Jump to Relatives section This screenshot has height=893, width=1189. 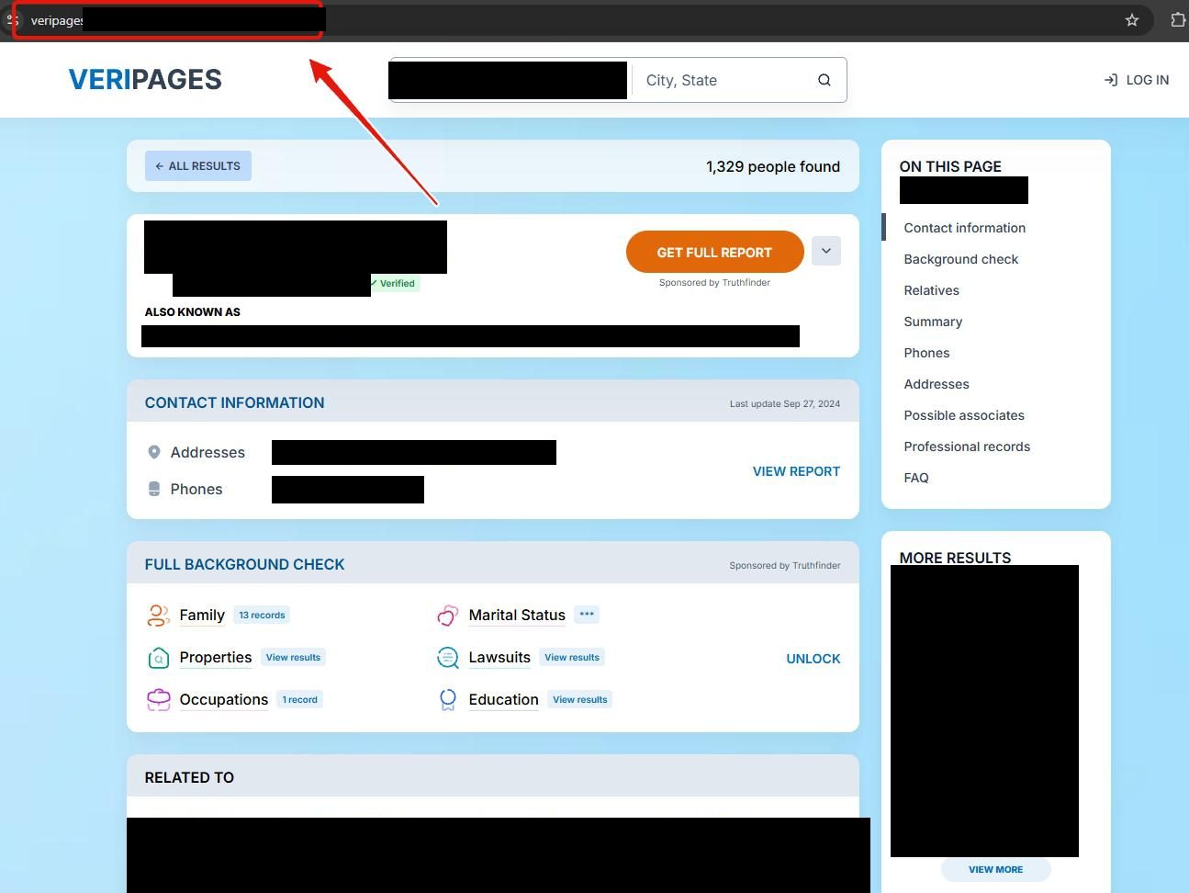[931, 290]
